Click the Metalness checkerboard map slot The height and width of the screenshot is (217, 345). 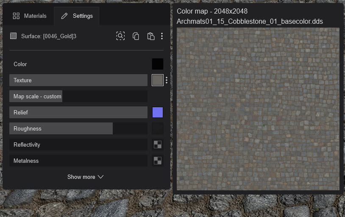click(x=158, y=161)
